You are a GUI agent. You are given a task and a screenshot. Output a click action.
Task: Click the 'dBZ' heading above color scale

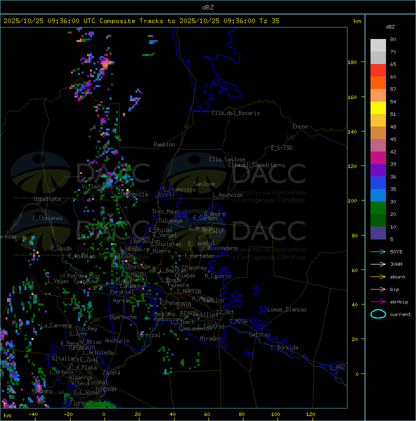[x=390, y=27]
